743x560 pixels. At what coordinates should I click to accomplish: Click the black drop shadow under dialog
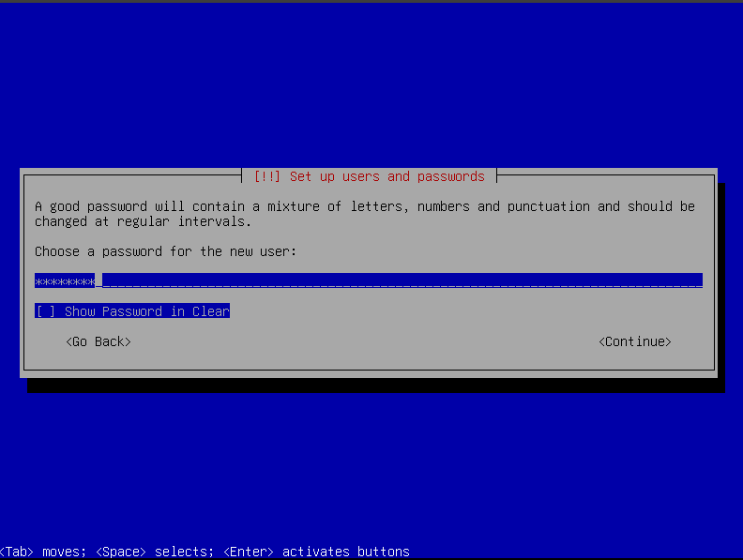375,386
